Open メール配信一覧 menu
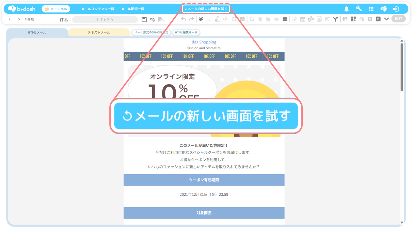The height and width of the screenshot is (231, 412). [x=132, y=9]
